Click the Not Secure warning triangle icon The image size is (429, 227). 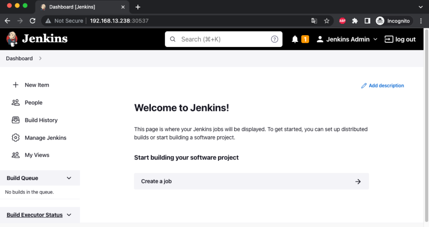point(48,21)
